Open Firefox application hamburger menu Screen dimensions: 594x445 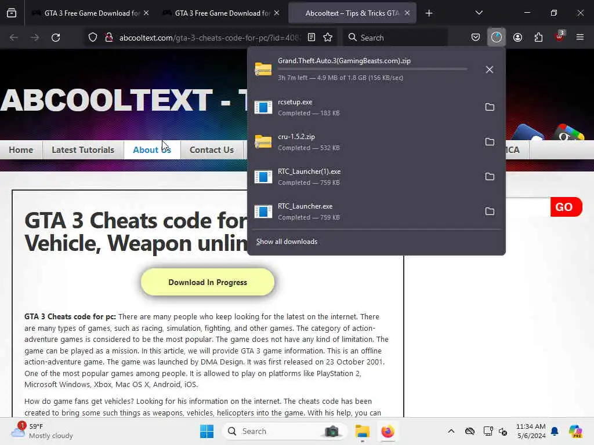pos(580,38)
